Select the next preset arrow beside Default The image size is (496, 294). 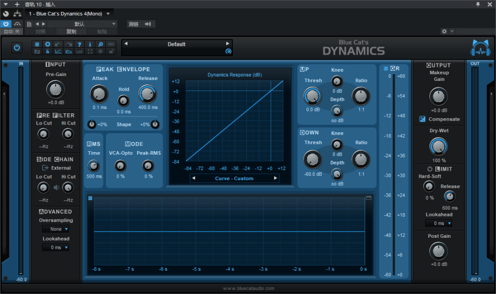[228, 44]
